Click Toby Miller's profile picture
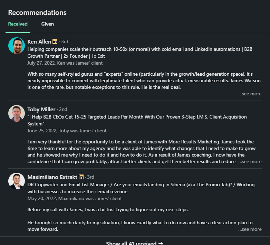This screenshot has height=245, width=270. coord(17,113)
